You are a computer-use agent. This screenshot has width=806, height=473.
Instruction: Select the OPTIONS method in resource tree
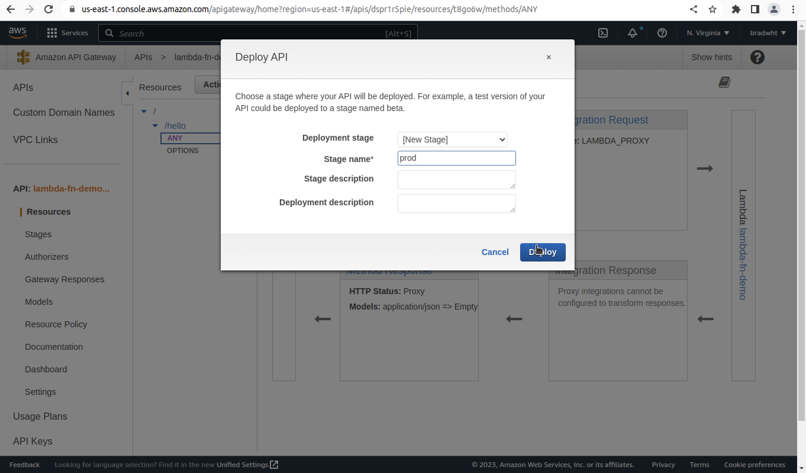(x=182, y=150)
